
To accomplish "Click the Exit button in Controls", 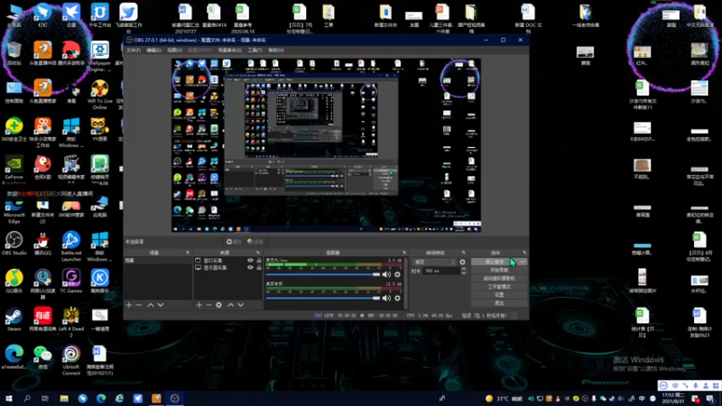I will coord(499,303).
